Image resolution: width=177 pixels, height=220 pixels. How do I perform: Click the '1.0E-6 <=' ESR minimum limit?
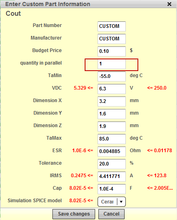pyautogui.click(x=83, y=151)
